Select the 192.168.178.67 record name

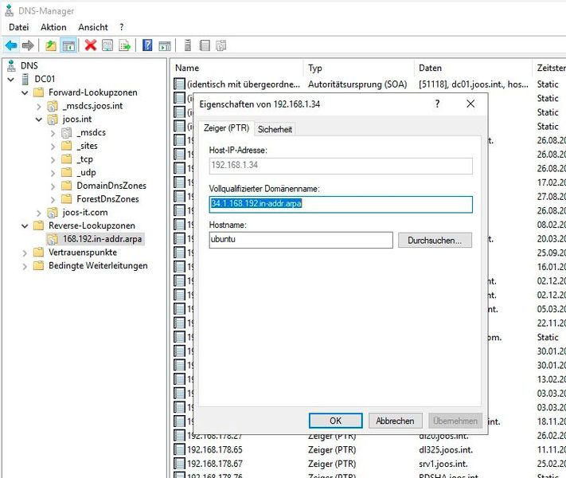point(215,464)
